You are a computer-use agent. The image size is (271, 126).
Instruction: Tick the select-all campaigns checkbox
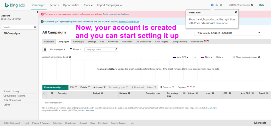tap(45, 93)
